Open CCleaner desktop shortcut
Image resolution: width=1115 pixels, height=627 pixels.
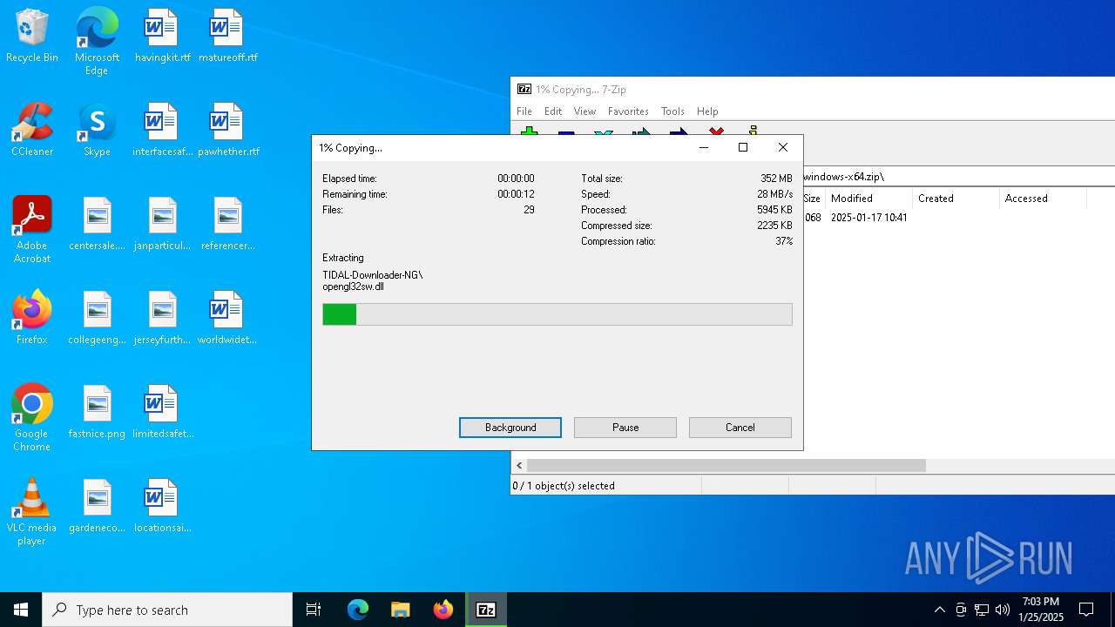click(32, 130)
